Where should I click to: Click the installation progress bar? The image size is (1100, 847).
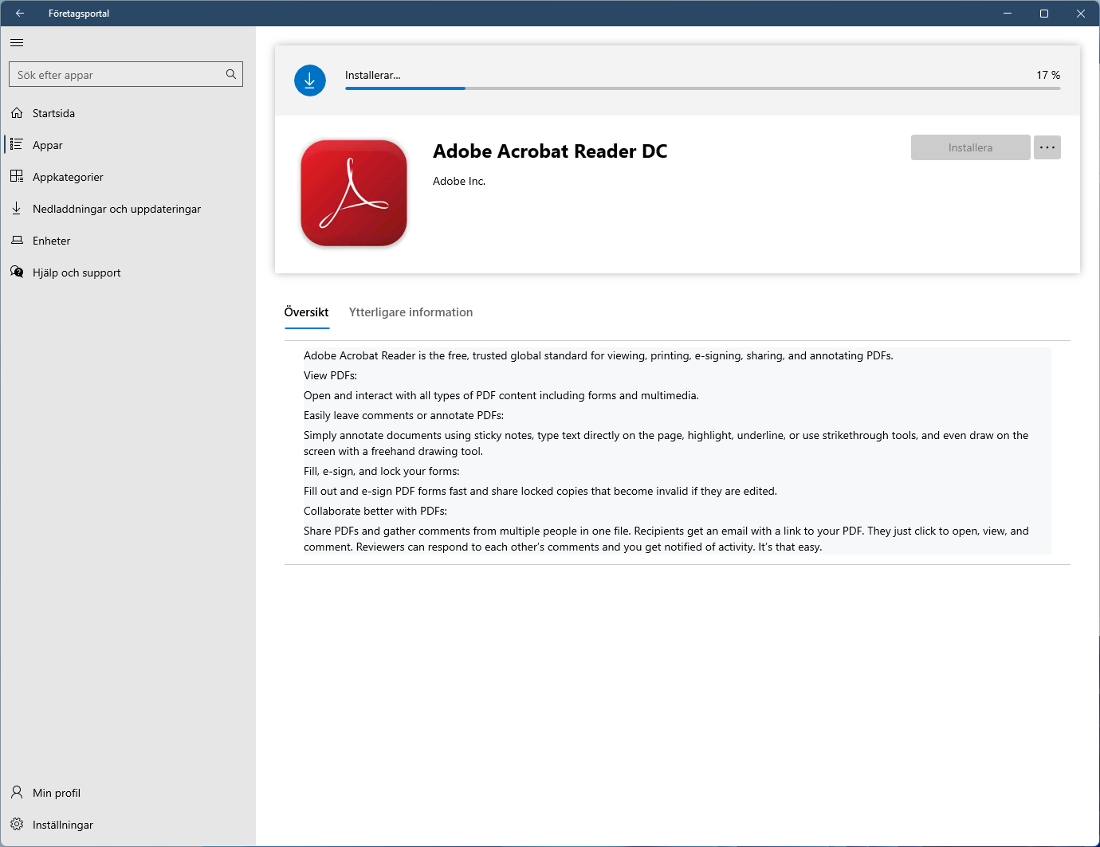coord(702,88)
